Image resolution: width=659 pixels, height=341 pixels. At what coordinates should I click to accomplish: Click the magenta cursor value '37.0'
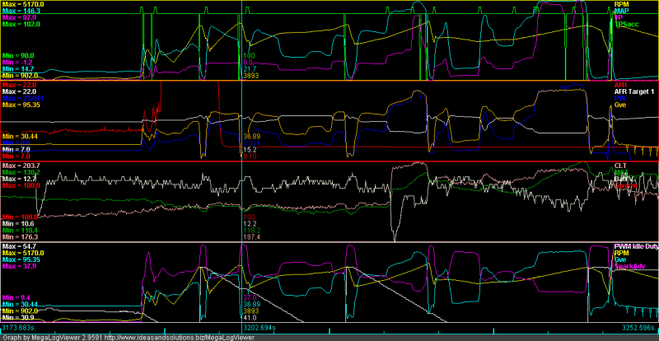point(249,297)
